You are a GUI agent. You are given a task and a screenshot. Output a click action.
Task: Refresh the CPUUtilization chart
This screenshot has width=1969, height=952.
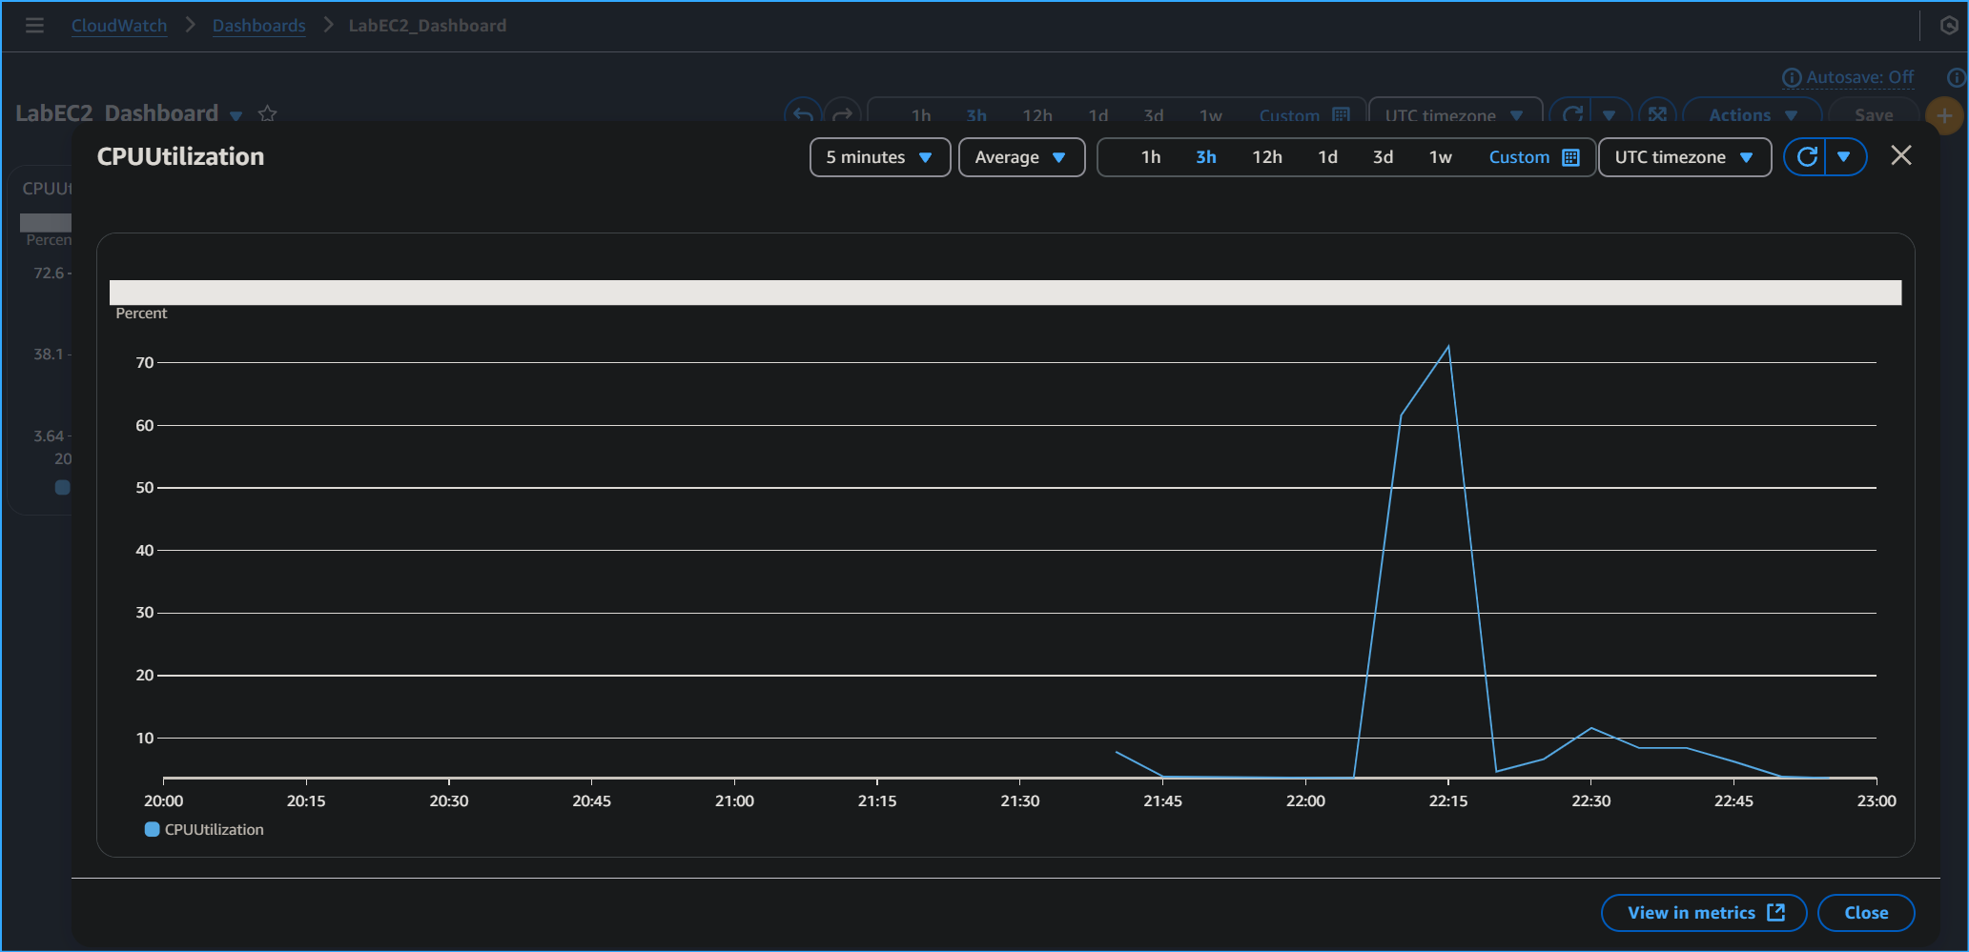[1807, 156]
